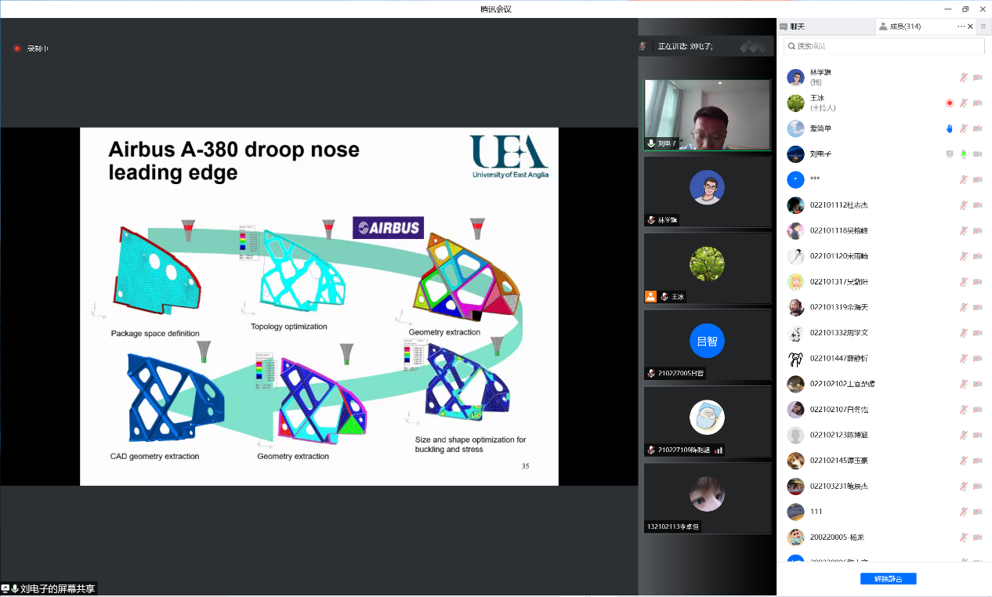992x597 pixels.
Task: Click the red record icon beside 王冰
Action: 949,103
